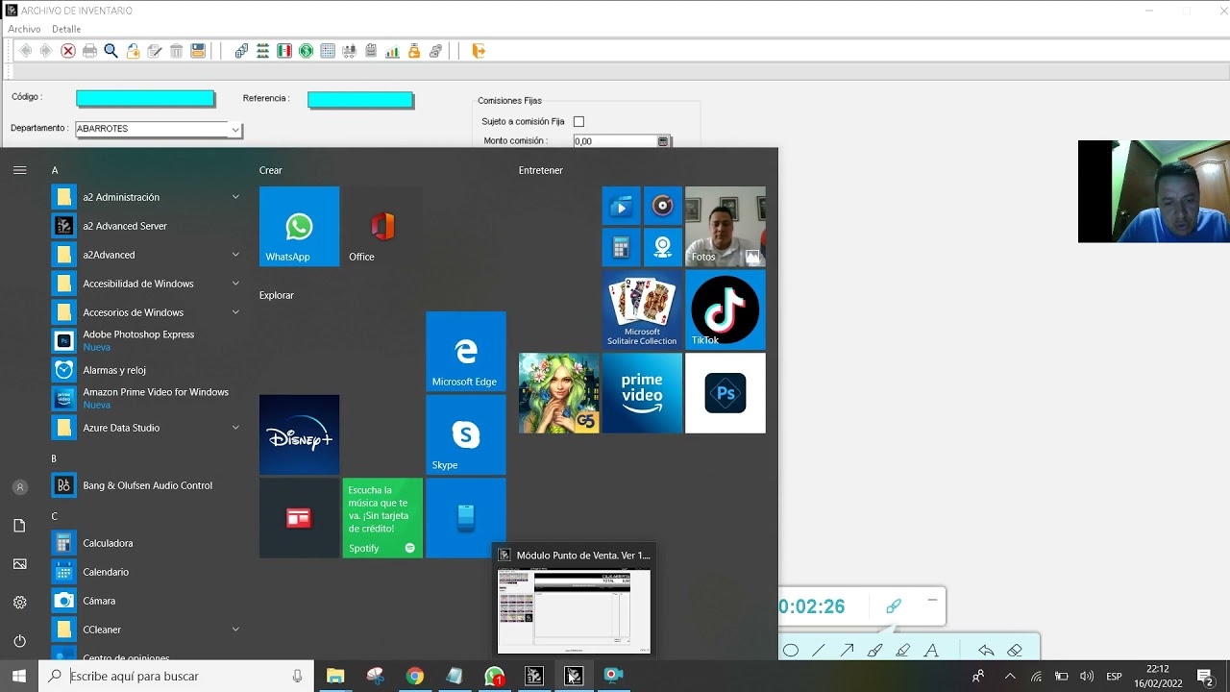Select the arrow drawing tool in annotation bar
Screen dimensions: 1230x692
(847, 651)
